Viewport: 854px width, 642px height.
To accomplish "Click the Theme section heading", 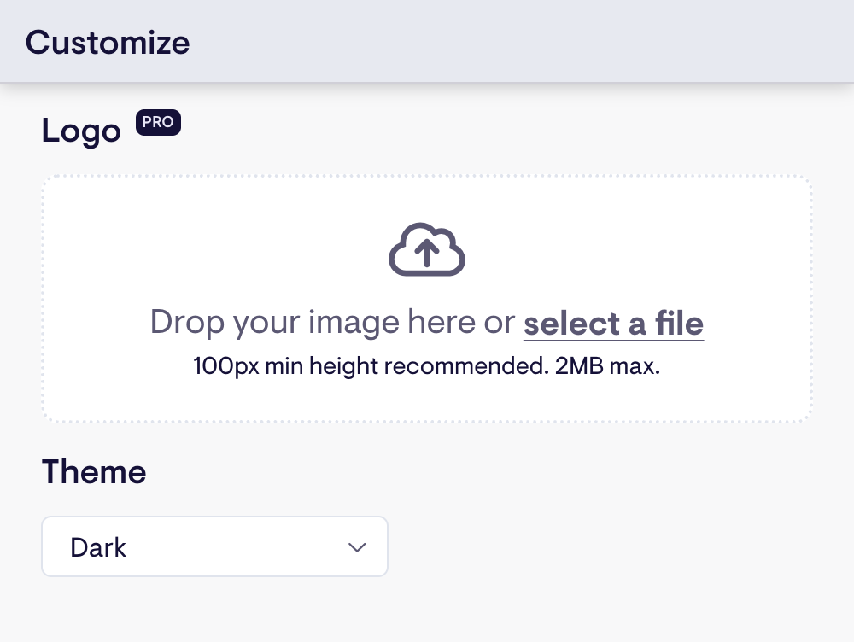I will [94, 471].
